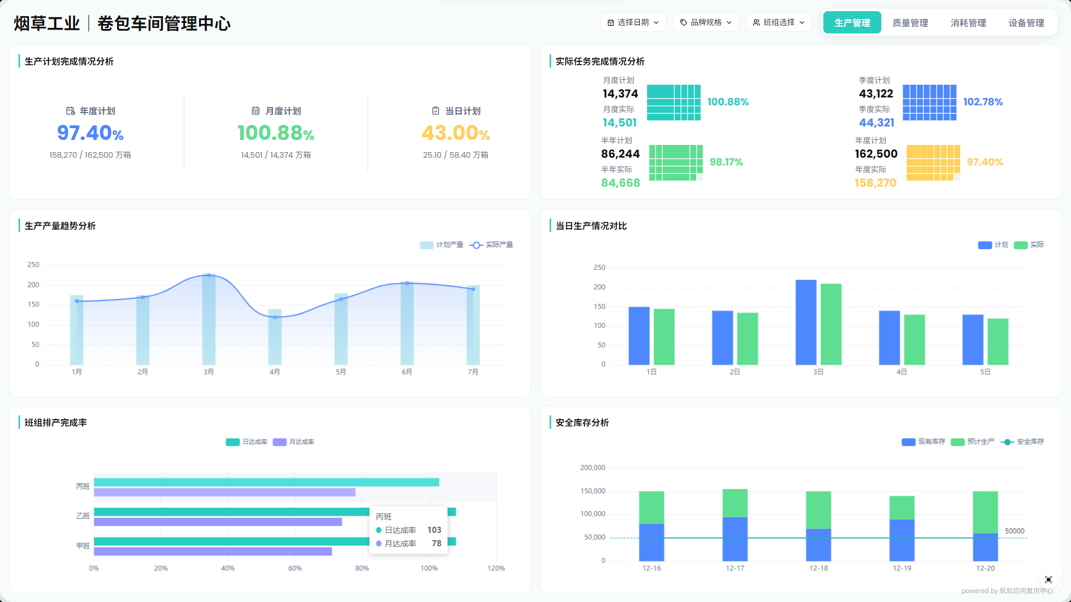
Task: Click the monthly completion waffle chart (100.88%)
Action: tap(673, 103)
